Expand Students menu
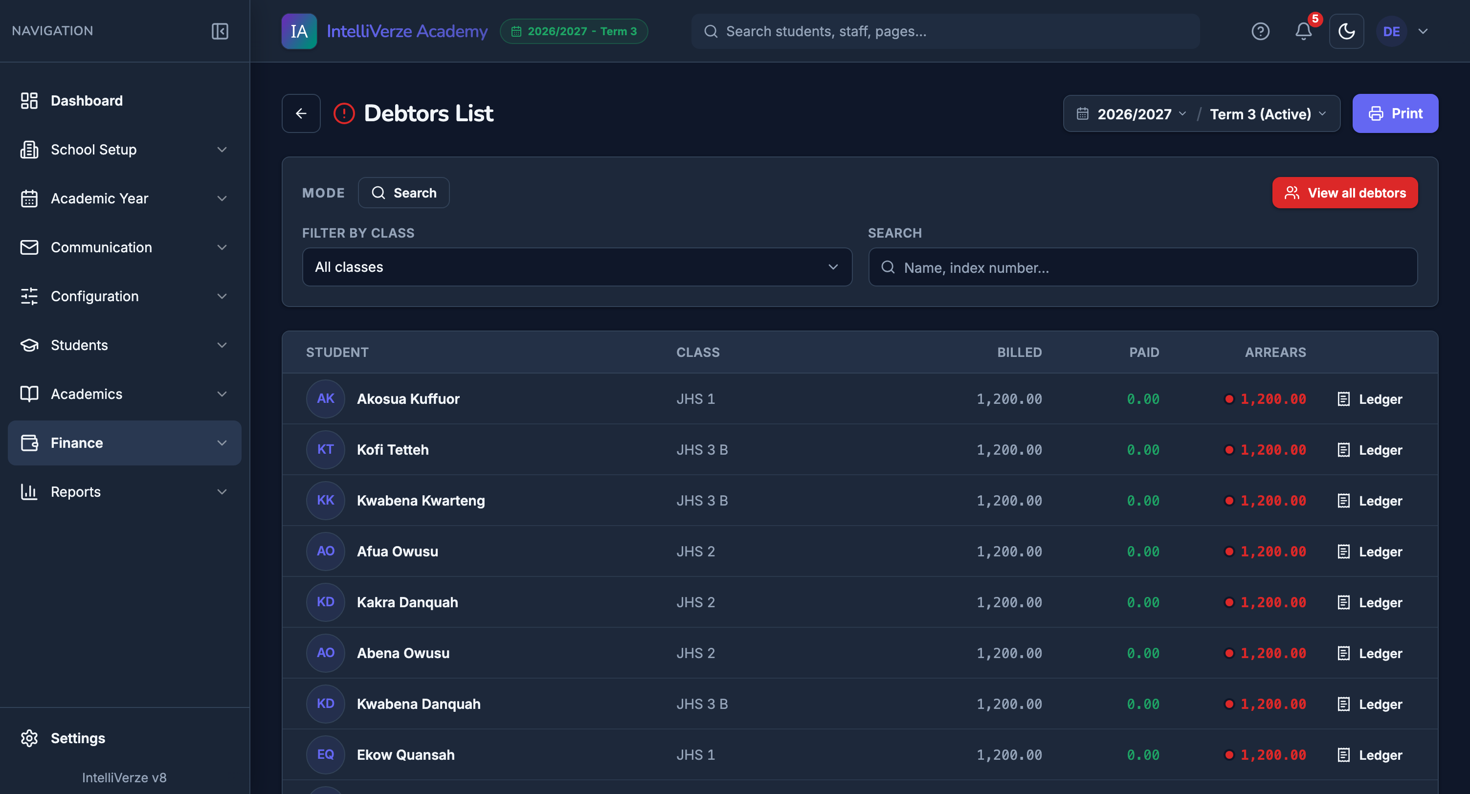This screenshot has height=794, width=1470. click(x=124, y=345)
